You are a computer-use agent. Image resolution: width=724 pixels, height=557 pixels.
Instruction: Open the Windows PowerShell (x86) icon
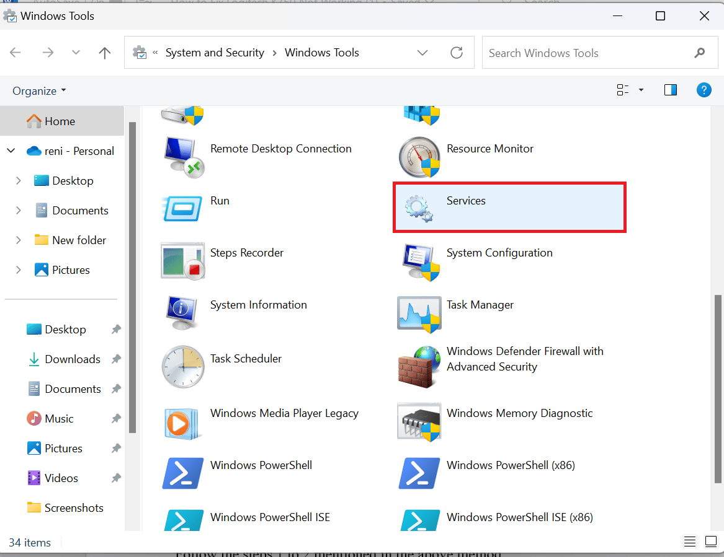click(x=419, y=473)
